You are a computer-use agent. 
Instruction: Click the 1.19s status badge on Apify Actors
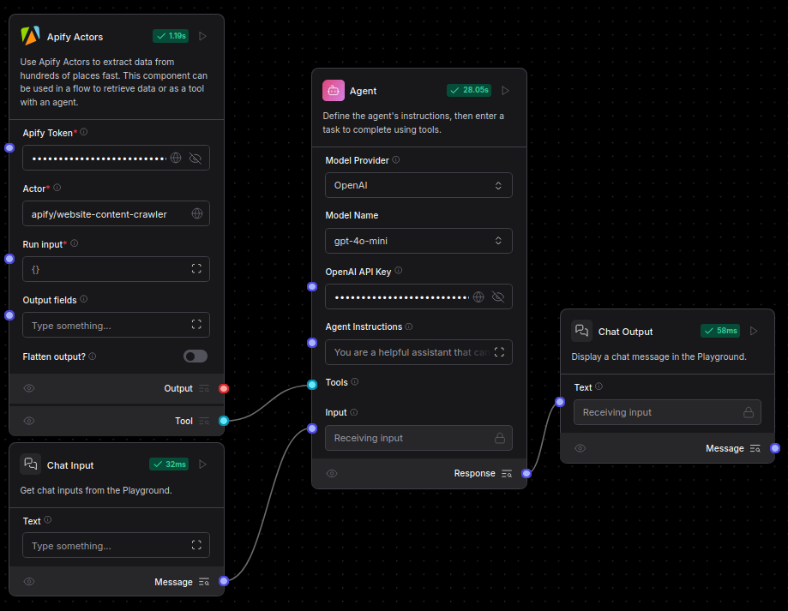pos(170,35)
